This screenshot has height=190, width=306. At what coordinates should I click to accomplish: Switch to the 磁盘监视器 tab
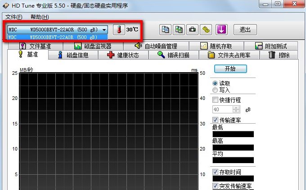[x=93, y=46]
